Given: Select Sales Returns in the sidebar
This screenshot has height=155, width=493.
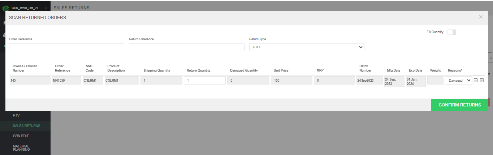Looking at the screenshot, I should [26, 126].
